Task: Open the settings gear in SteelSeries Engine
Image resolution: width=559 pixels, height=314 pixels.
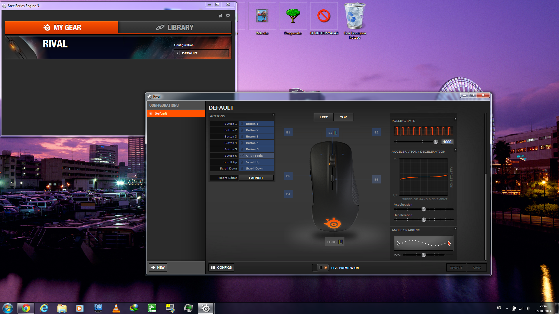Action: [228, 16]
